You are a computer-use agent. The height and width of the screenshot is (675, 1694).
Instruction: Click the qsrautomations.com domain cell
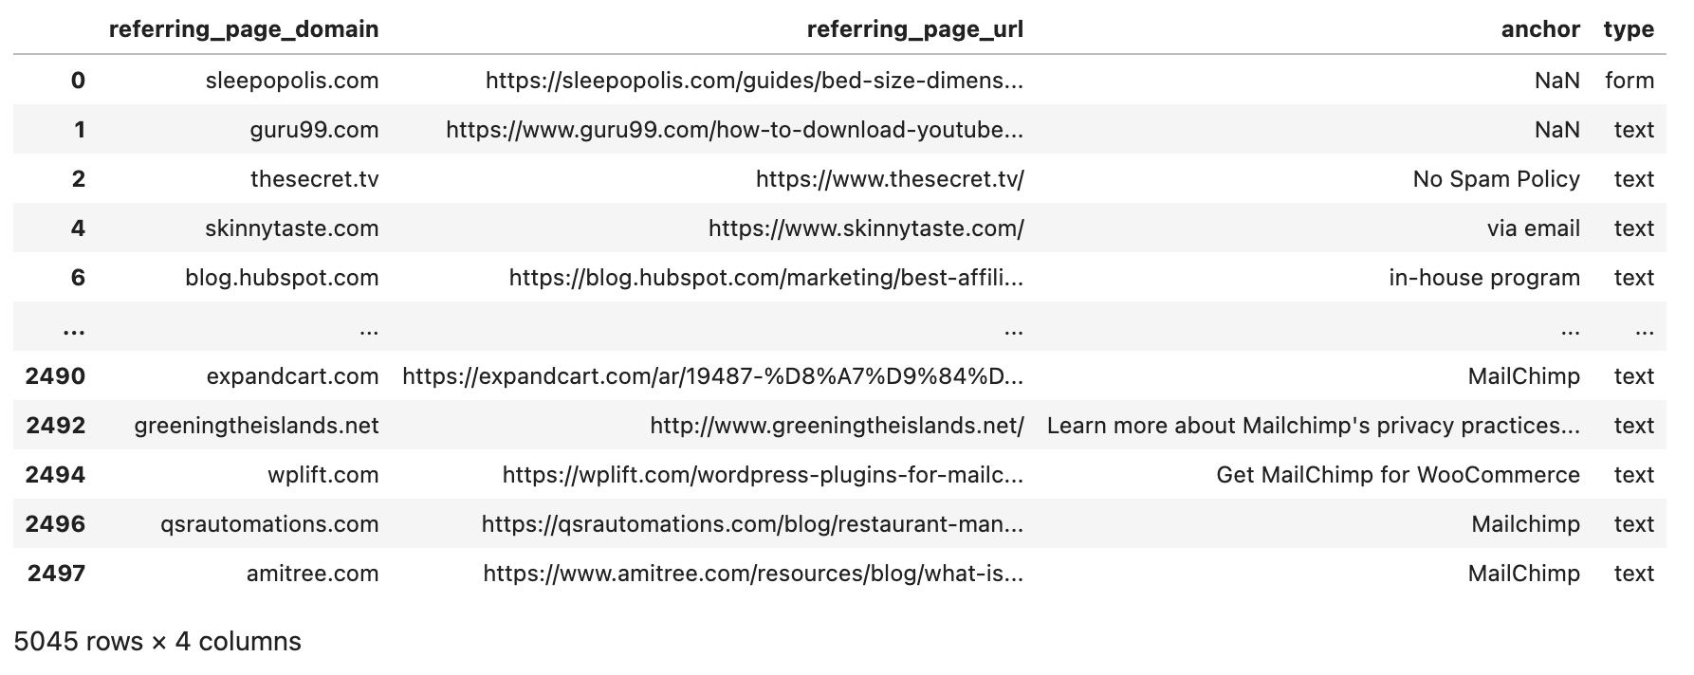(269, 524)
